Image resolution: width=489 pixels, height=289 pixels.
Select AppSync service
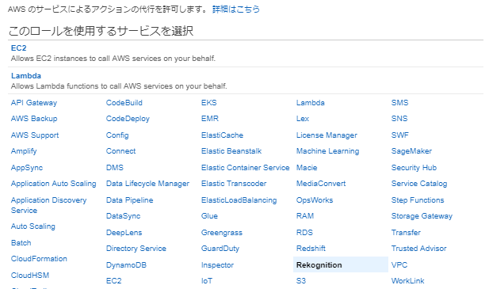[27, 168]
